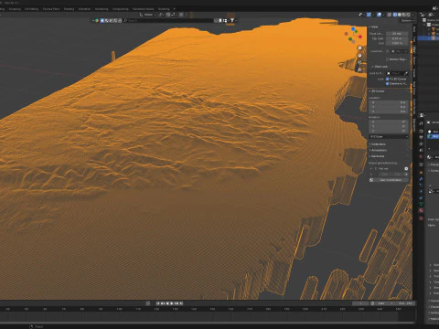Open the Modifiers wrench tab icon
439x329 pixels.
421,179
